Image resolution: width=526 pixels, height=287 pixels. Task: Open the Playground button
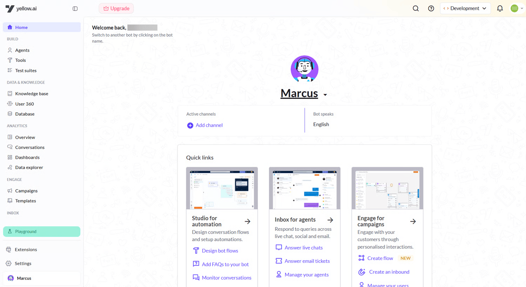point(42,231)
